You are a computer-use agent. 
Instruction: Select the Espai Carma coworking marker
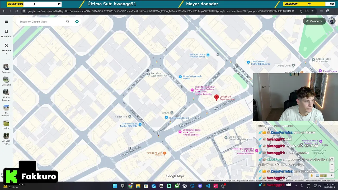click(226, 137)
